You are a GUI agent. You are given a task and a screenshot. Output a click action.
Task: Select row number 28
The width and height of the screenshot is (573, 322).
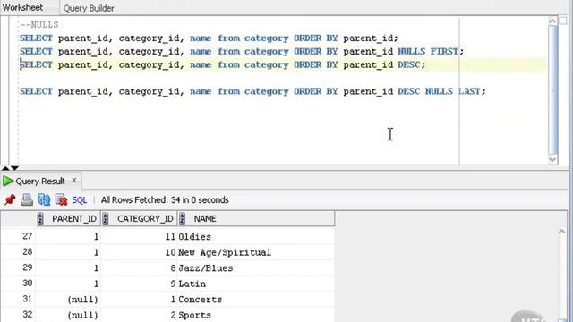(x=27, y=252)
